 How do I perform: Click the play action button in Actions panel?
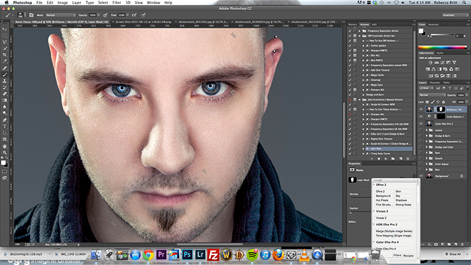(385, 159)
